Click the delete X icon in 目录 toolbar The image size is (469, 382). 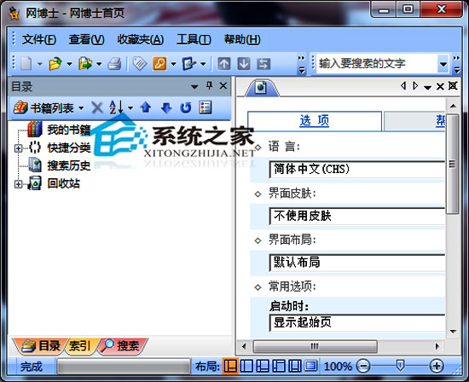97,107
